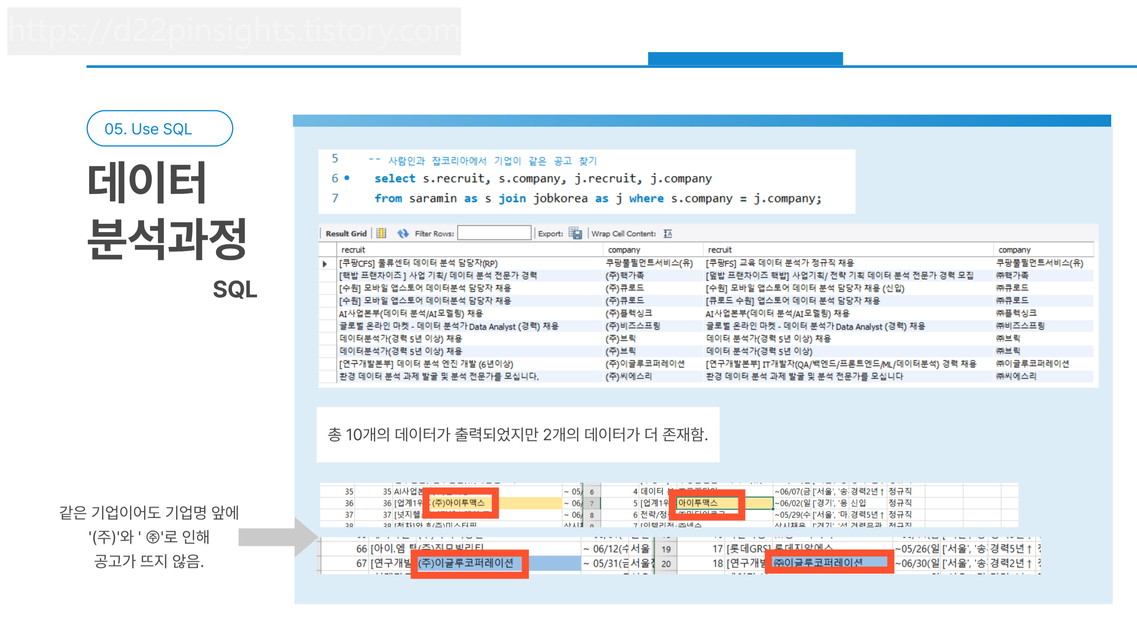Image resolution: width=1137 pixels, height=639 pixels.
Task: Click the first company column header
Action: [624, 250]
